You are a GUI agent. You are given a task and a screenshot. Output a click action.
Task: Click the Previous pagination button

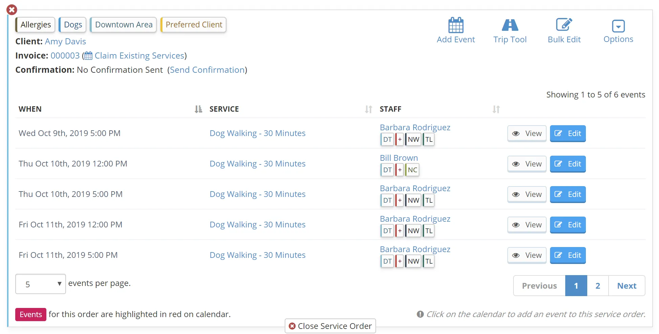pyautogui.click(x=539, y=286)
